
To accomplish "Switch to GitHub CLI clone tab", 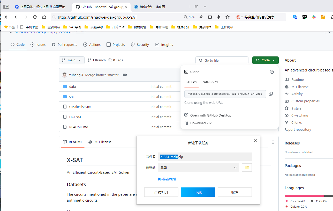I will tap(211, 82).
